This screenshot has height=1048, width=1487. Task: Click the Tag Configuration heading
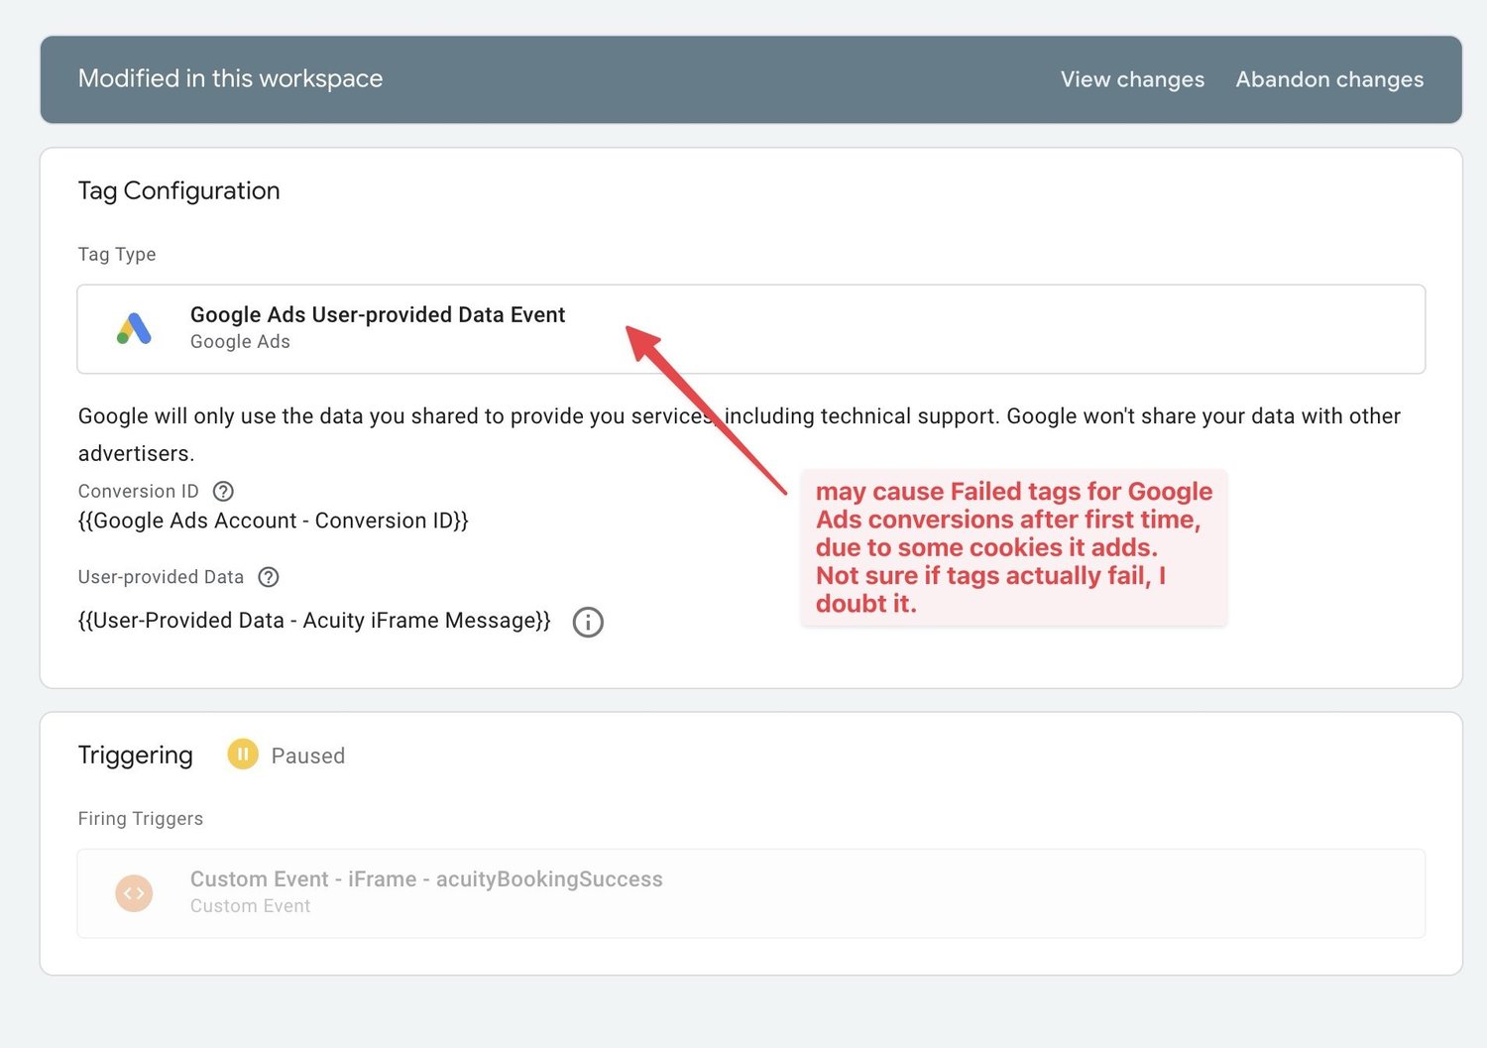[x=179, y=190]
